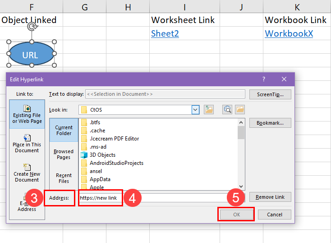Select Create New Document option
The width and height of the screenshot is (331, 243).
[27, 173]
